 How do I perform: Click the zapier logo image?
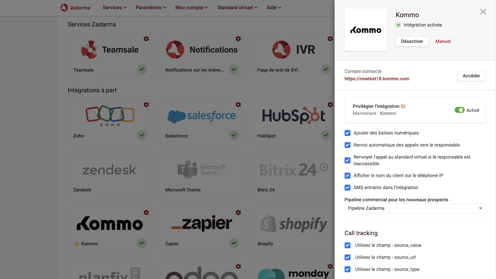202,223
